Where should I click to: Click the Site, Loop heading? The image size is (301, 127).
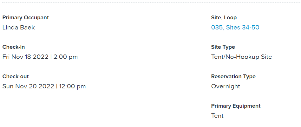(224, 18)
